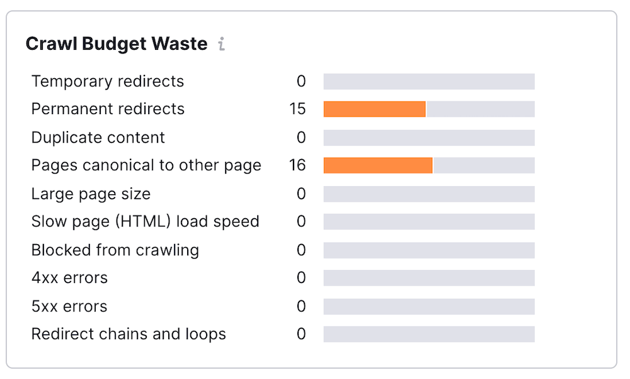
Task: Select the 4xx errors label
Action: pos(69,277)
